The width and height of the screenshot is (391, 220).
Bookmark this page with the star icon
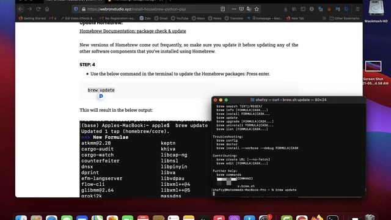pyautogui.click(x=257, y=9)
